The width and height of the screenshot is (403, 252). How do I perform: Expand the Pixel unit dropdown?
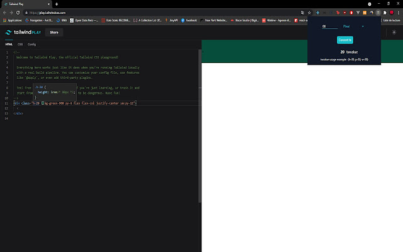click(353, 26)
